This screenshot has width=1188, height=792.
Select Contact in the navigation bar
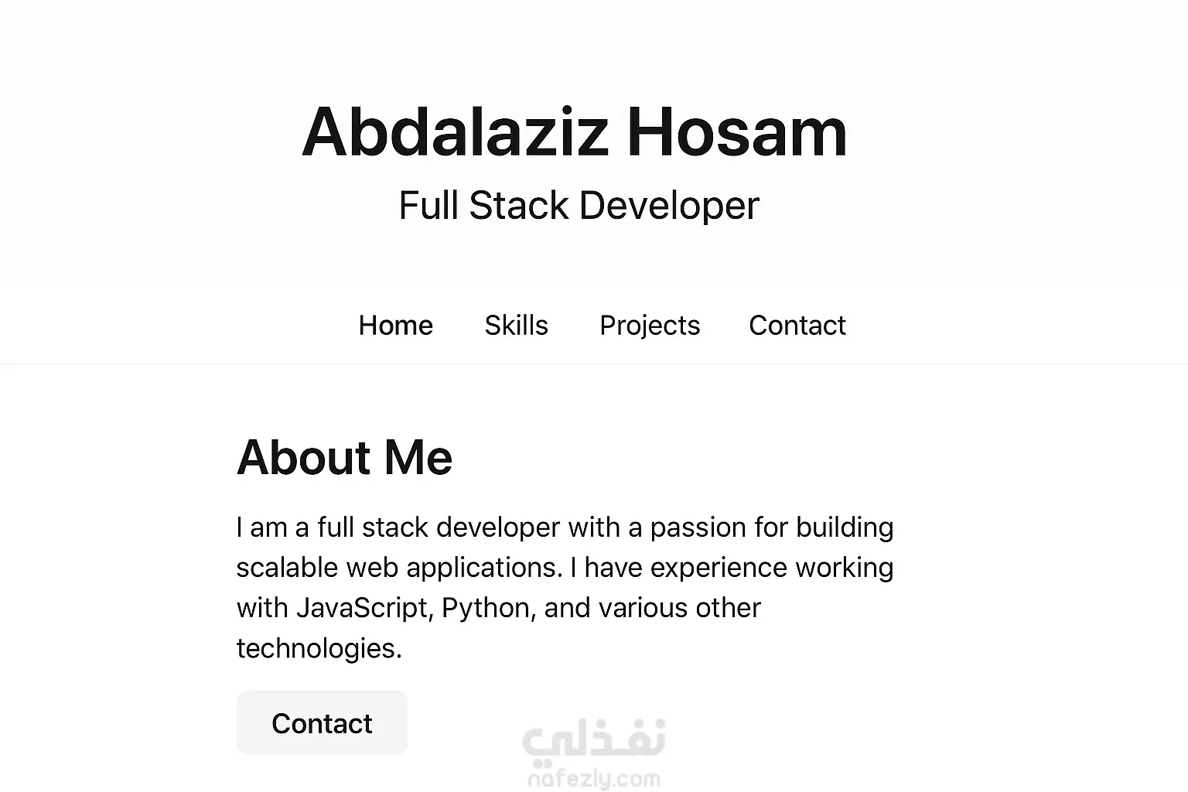pyautogui.click(x=797, y=326)
